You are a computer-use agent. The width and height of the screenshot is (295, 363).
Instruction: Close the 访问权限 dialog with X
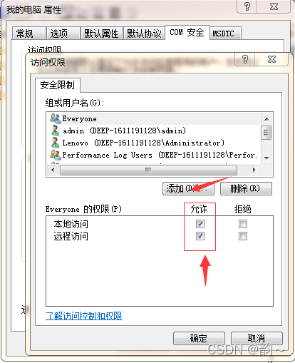point(271,59)
